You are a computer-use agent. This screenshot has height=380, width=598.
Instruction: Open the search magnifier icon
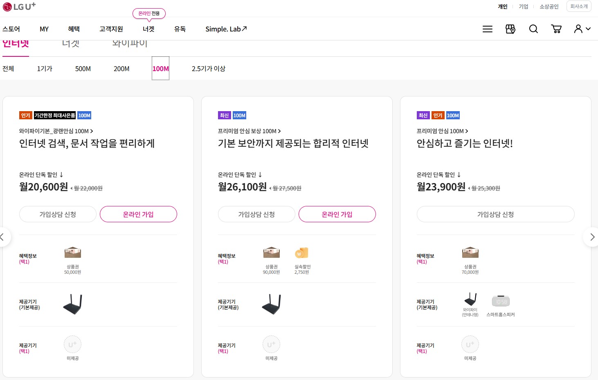[533, 29]
